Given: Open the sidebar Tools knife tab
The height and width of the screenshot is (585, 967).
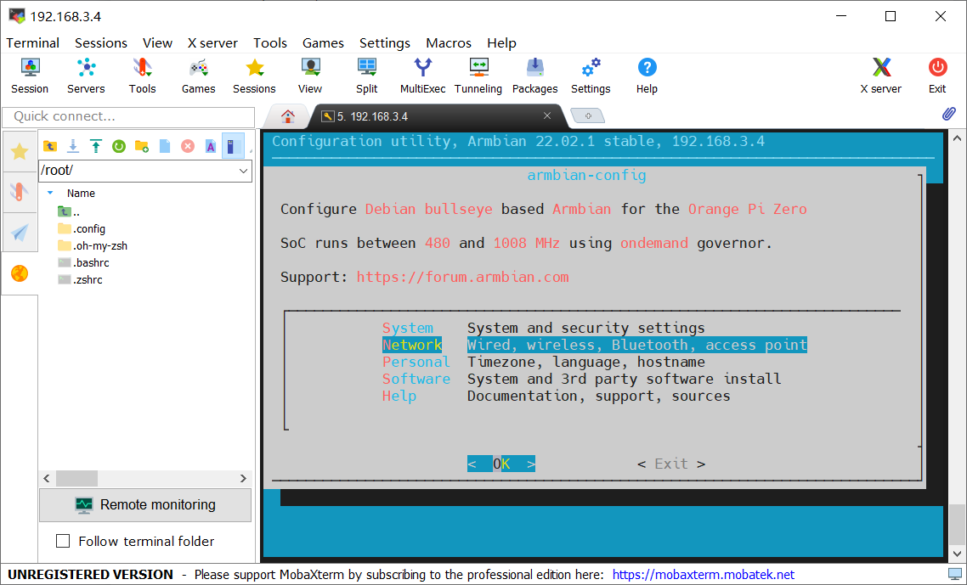Looking at the screenshot, I should [20, 192].
